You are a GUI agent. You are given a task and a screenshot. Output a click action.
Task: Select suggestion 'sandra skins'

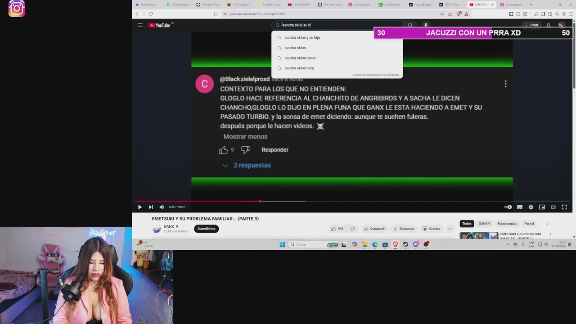coord(337,48)
